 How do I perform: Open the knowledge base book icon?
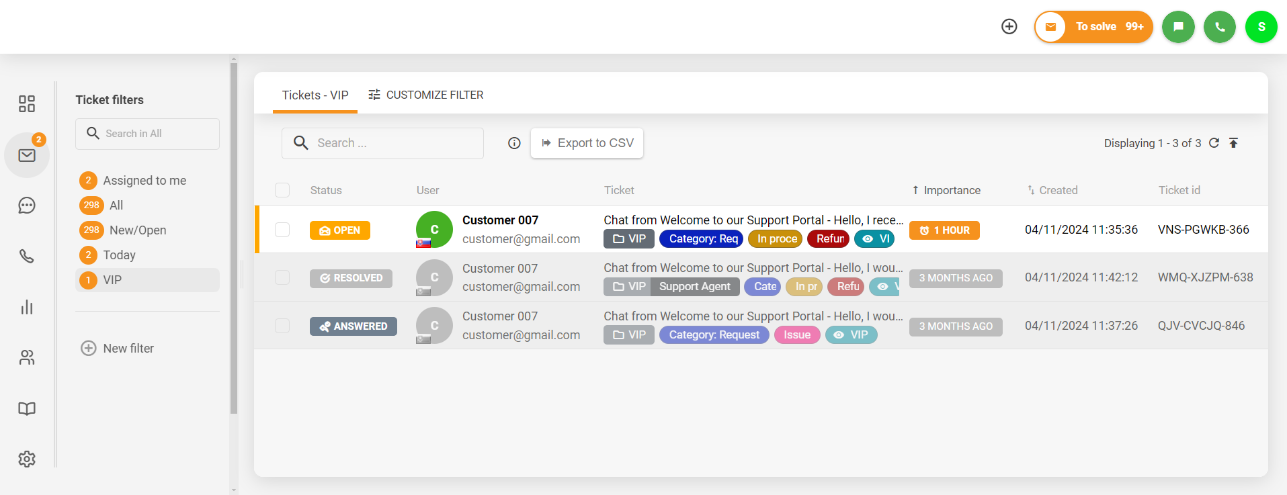27,408
